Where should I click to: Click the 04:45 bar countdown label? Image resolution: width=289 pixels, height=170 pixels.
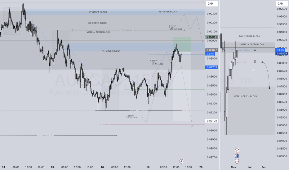click(210, 54)
